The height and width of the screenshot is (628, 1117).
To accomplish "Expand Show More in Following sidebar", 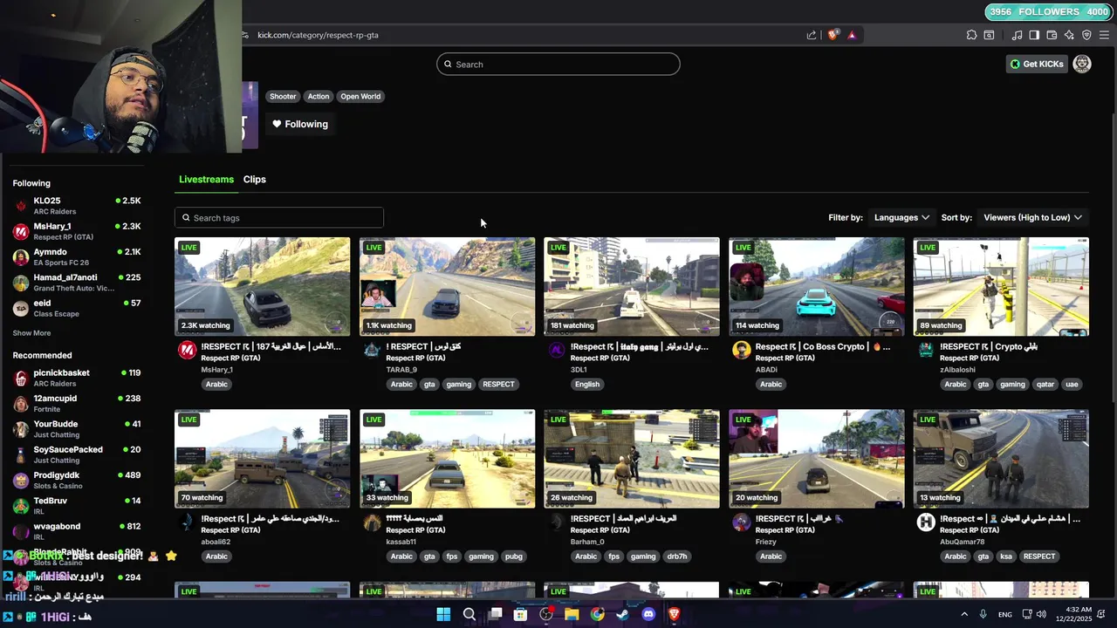I will point(31,333).
